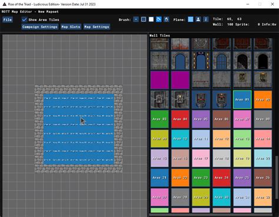Image resolution: width=279 pixels, height=217 pixels.
Task: Pick the empty black archway tile
Action: point(263,61)
